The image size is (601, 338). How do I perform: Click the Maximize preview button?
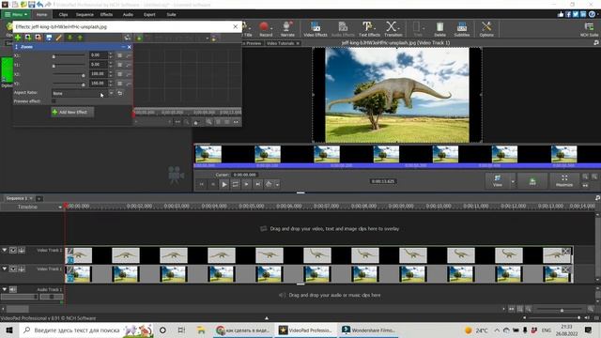pyautogui.click(x=564, y=180)
